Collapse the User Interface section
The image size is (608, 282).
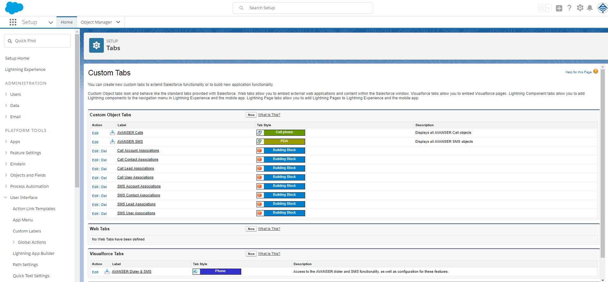(x=6, y=197)
